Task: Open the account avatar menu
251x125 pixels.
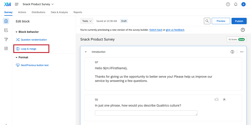Action: (x=243, y=4)
